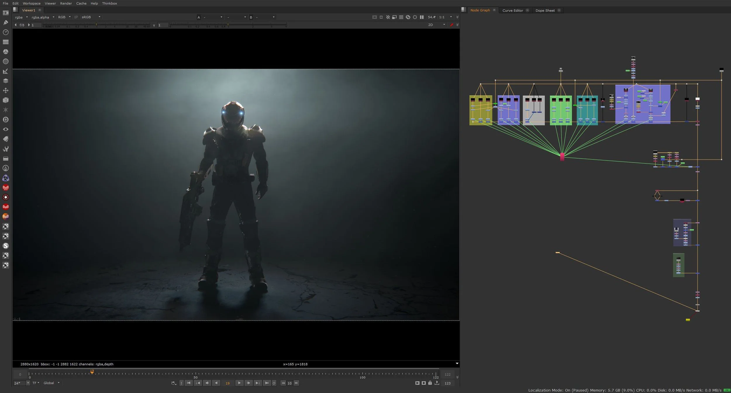Toggle the viewer pause button
731x393 pixels.
point(422,17)
